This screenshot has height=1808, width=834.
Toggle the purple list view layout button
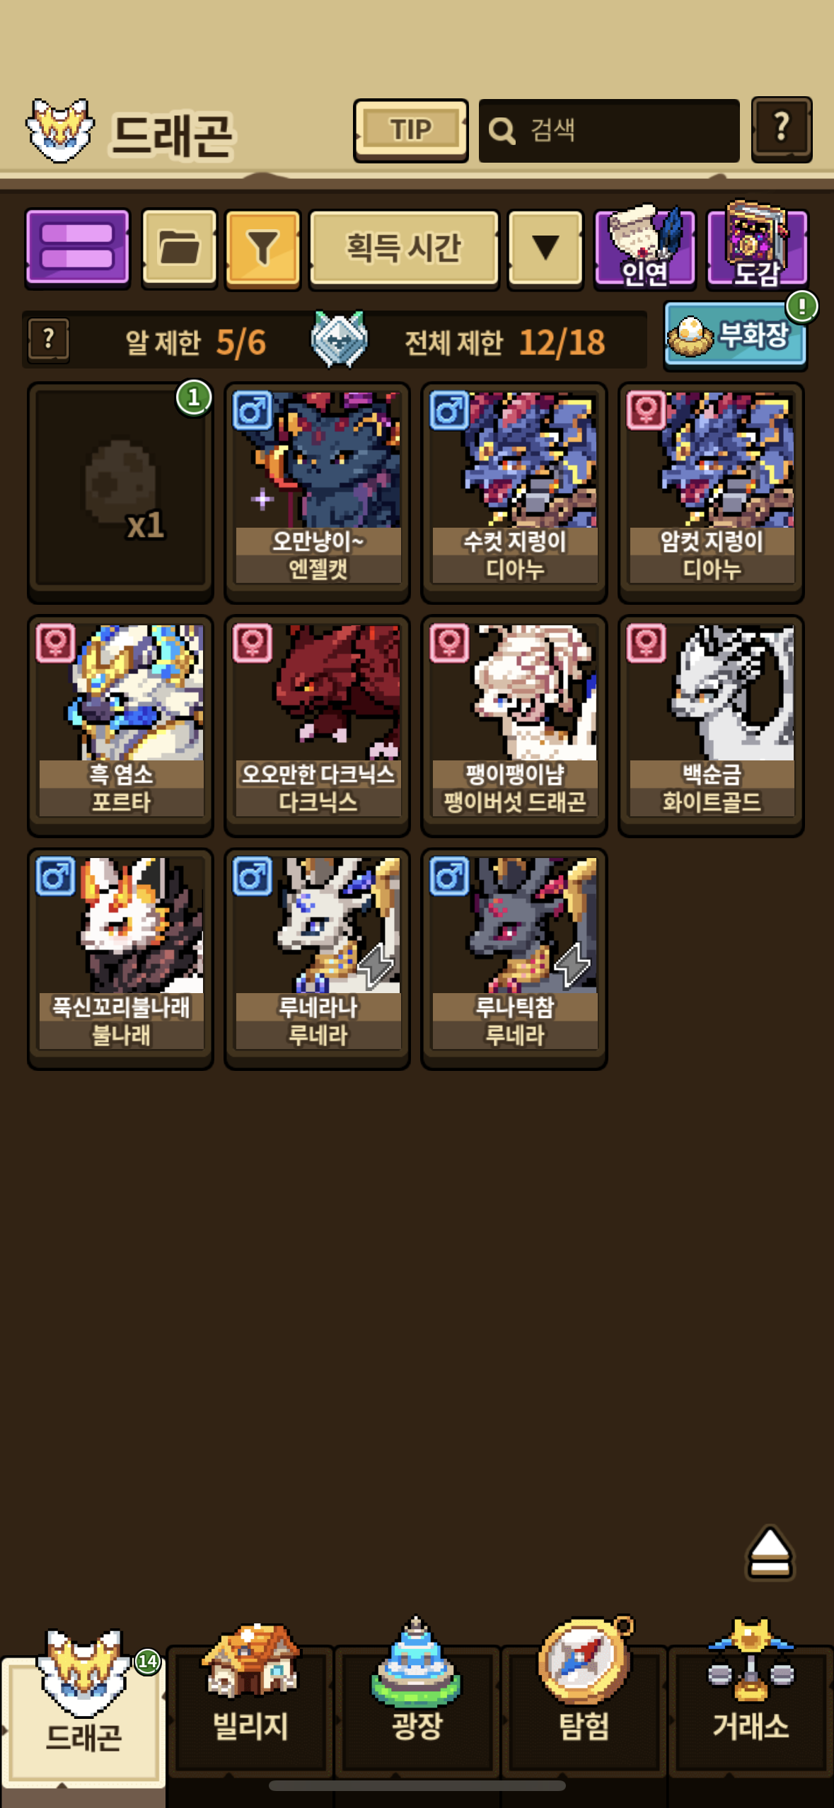click(x=78, y=248)
